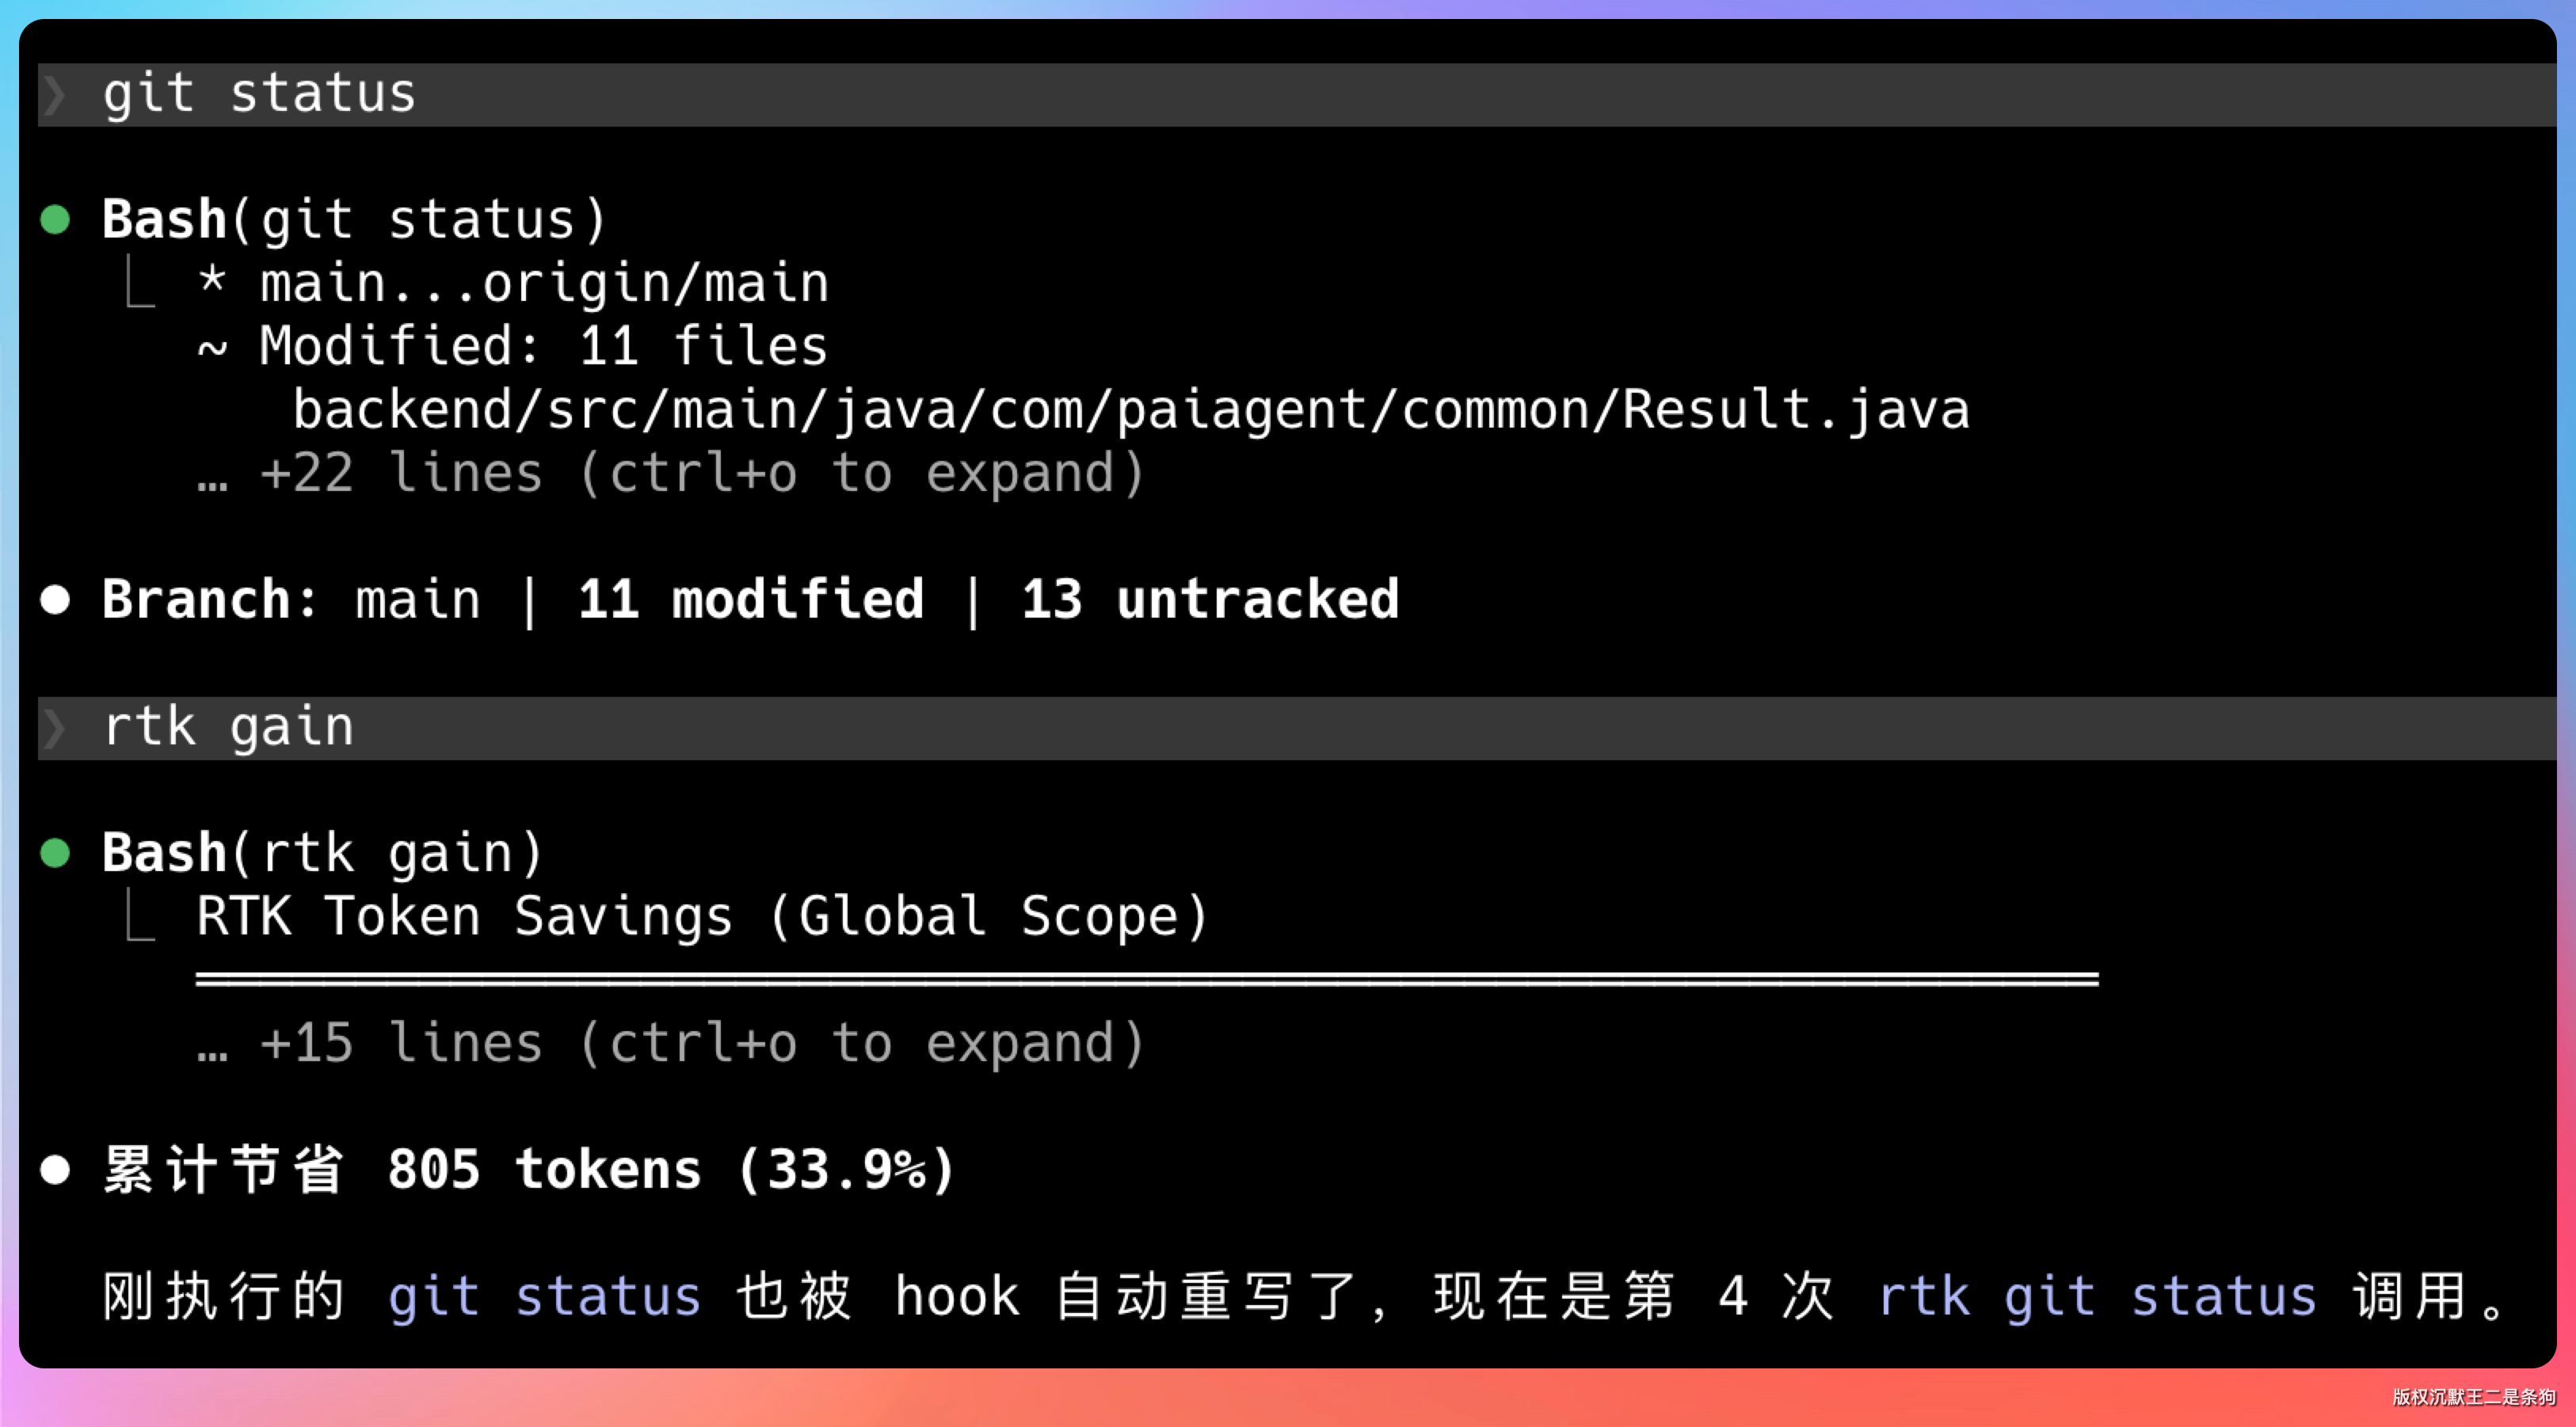Click the blue git status inline code
Screen dimensions: 2576x1427
click(544, 1297)
